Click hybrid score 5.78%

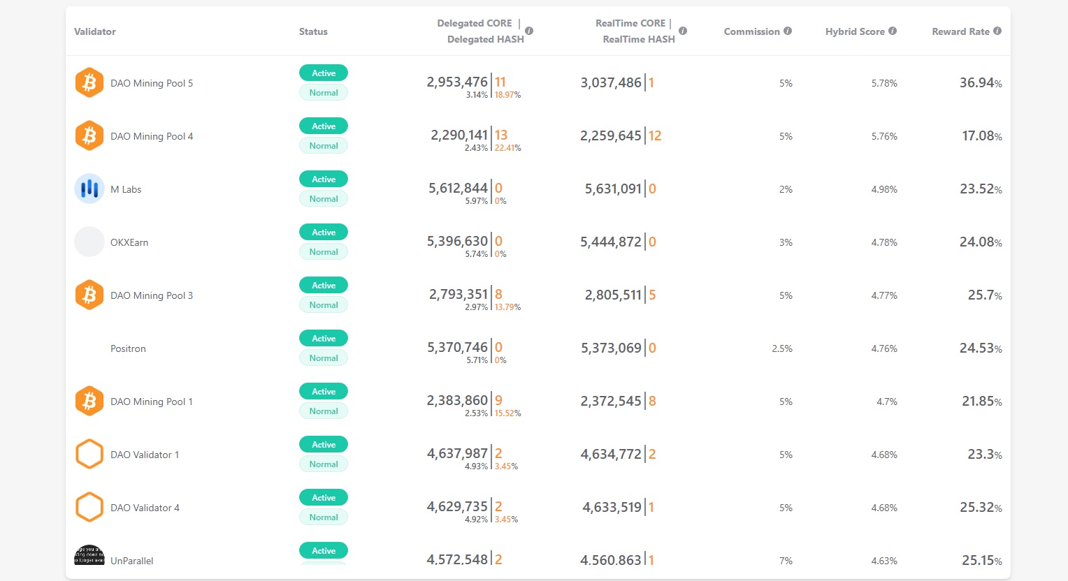coord(884,83)
